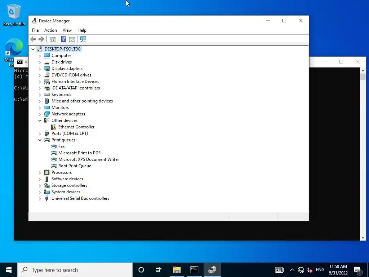Screen dimensions: 369x277
Task: Select the Universal Serial Bus controllers label
Action: (x=80, y=198)
